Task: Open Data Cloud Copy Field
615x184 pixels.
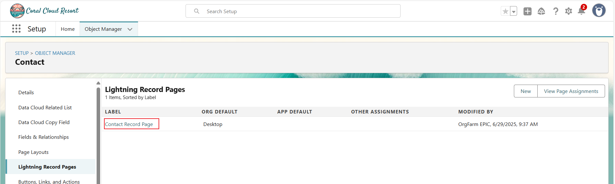Action: (44, 122)
